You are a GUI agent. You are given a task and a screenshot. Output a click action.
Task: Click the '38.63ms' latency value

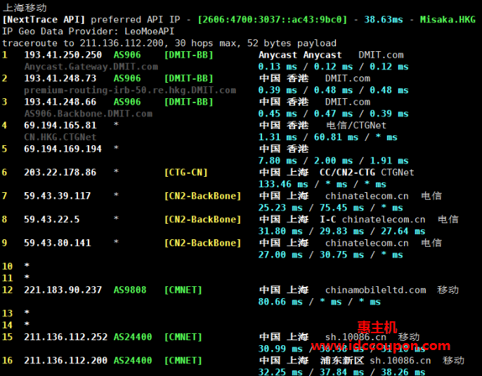click(384, 20)
